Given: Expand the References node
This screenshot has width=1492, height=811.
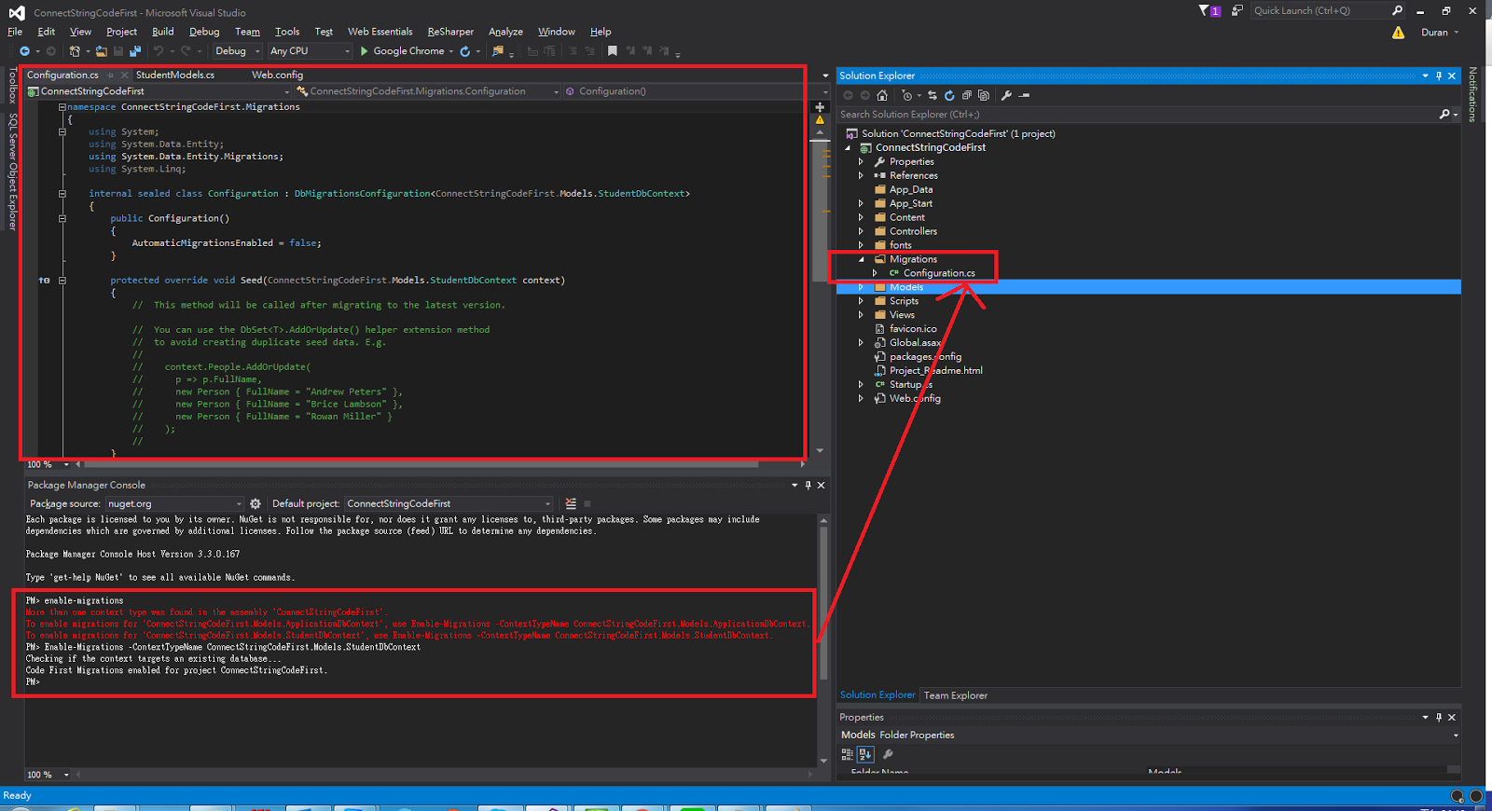Looking at the screenshot, I should click(861, 175).
